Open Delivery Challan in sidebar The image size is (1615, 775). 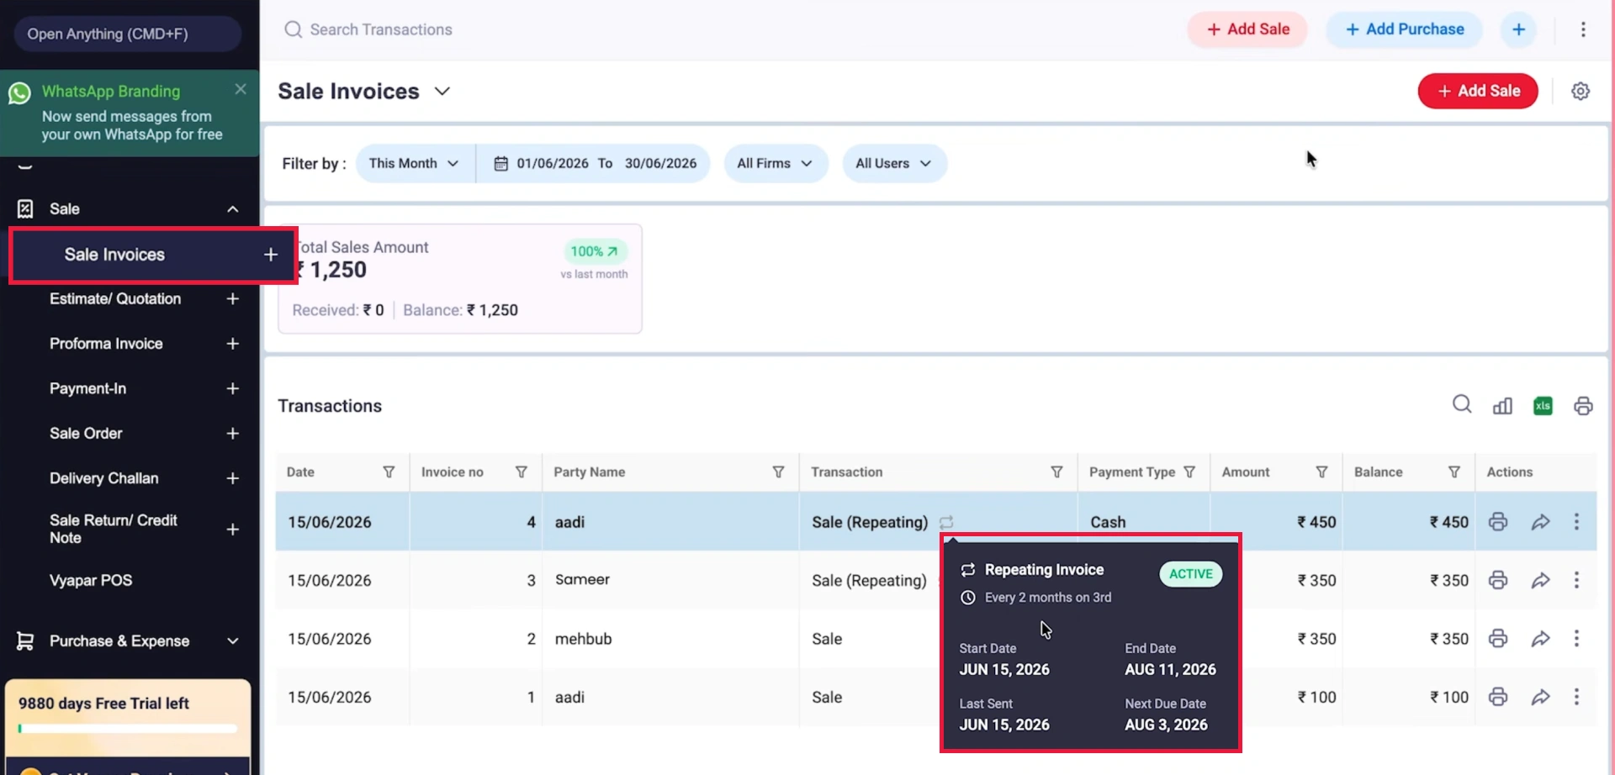click(103, 478)
